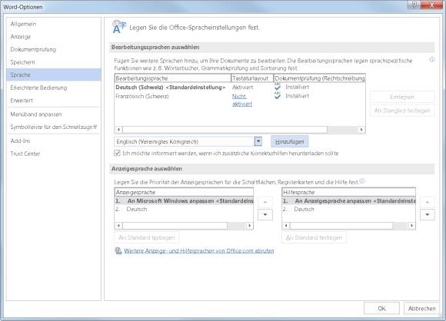
Task: Click the Bearbeitungssprache column header
Action: point(173,78)
